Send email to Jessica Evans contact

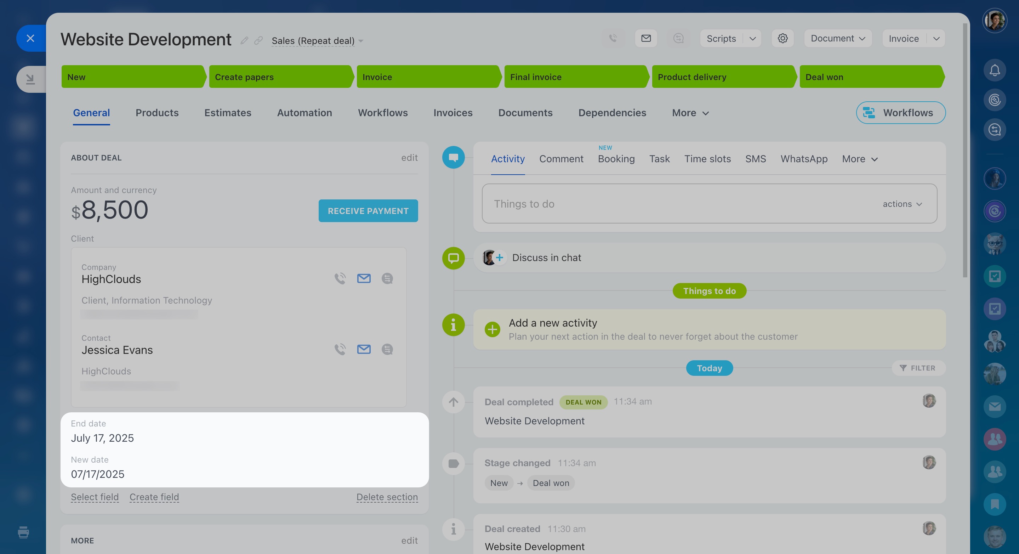[364, 349]
